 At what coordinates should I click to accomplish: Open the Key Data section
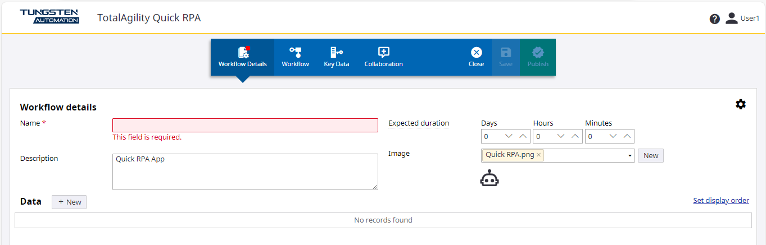pos(336,57)
